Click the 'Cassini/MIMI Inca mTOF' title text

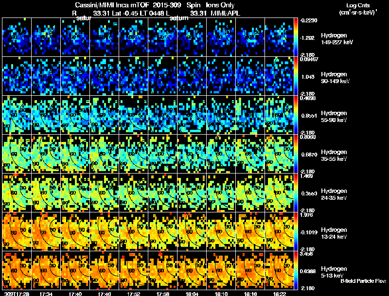(x=111, y=5)
